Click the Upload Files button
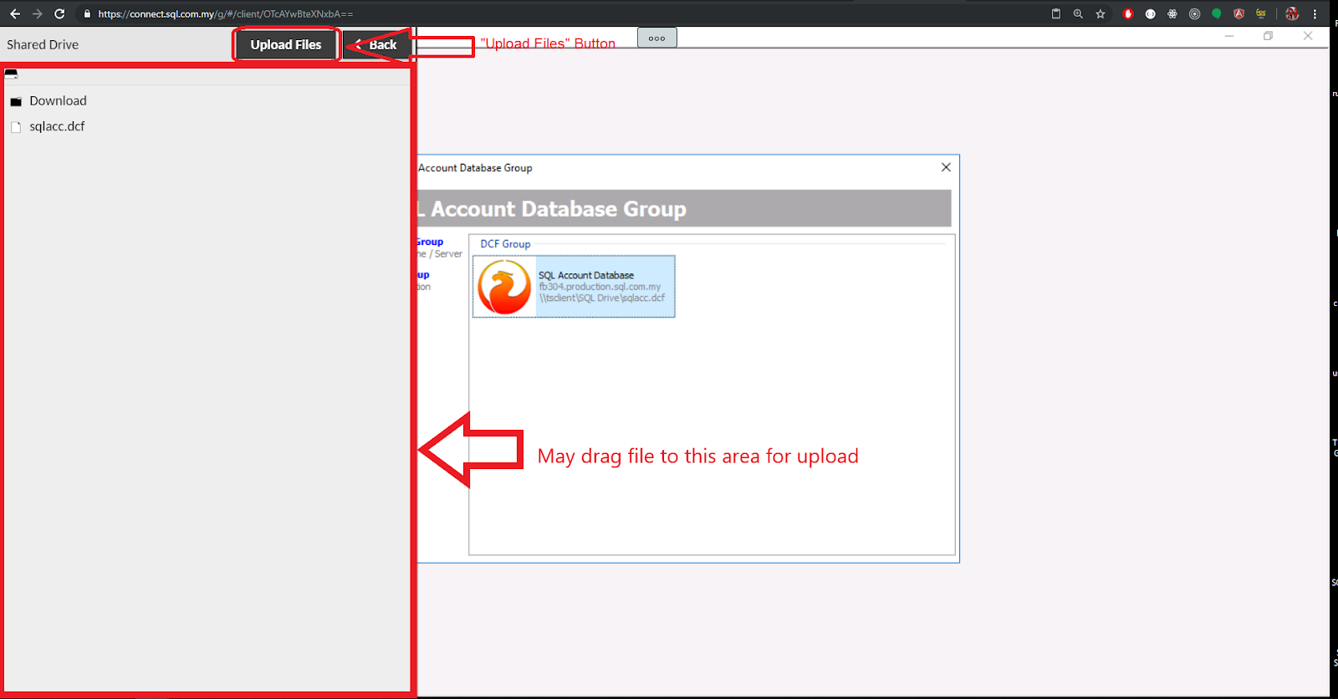1338x699 pixels. (285, 45)
